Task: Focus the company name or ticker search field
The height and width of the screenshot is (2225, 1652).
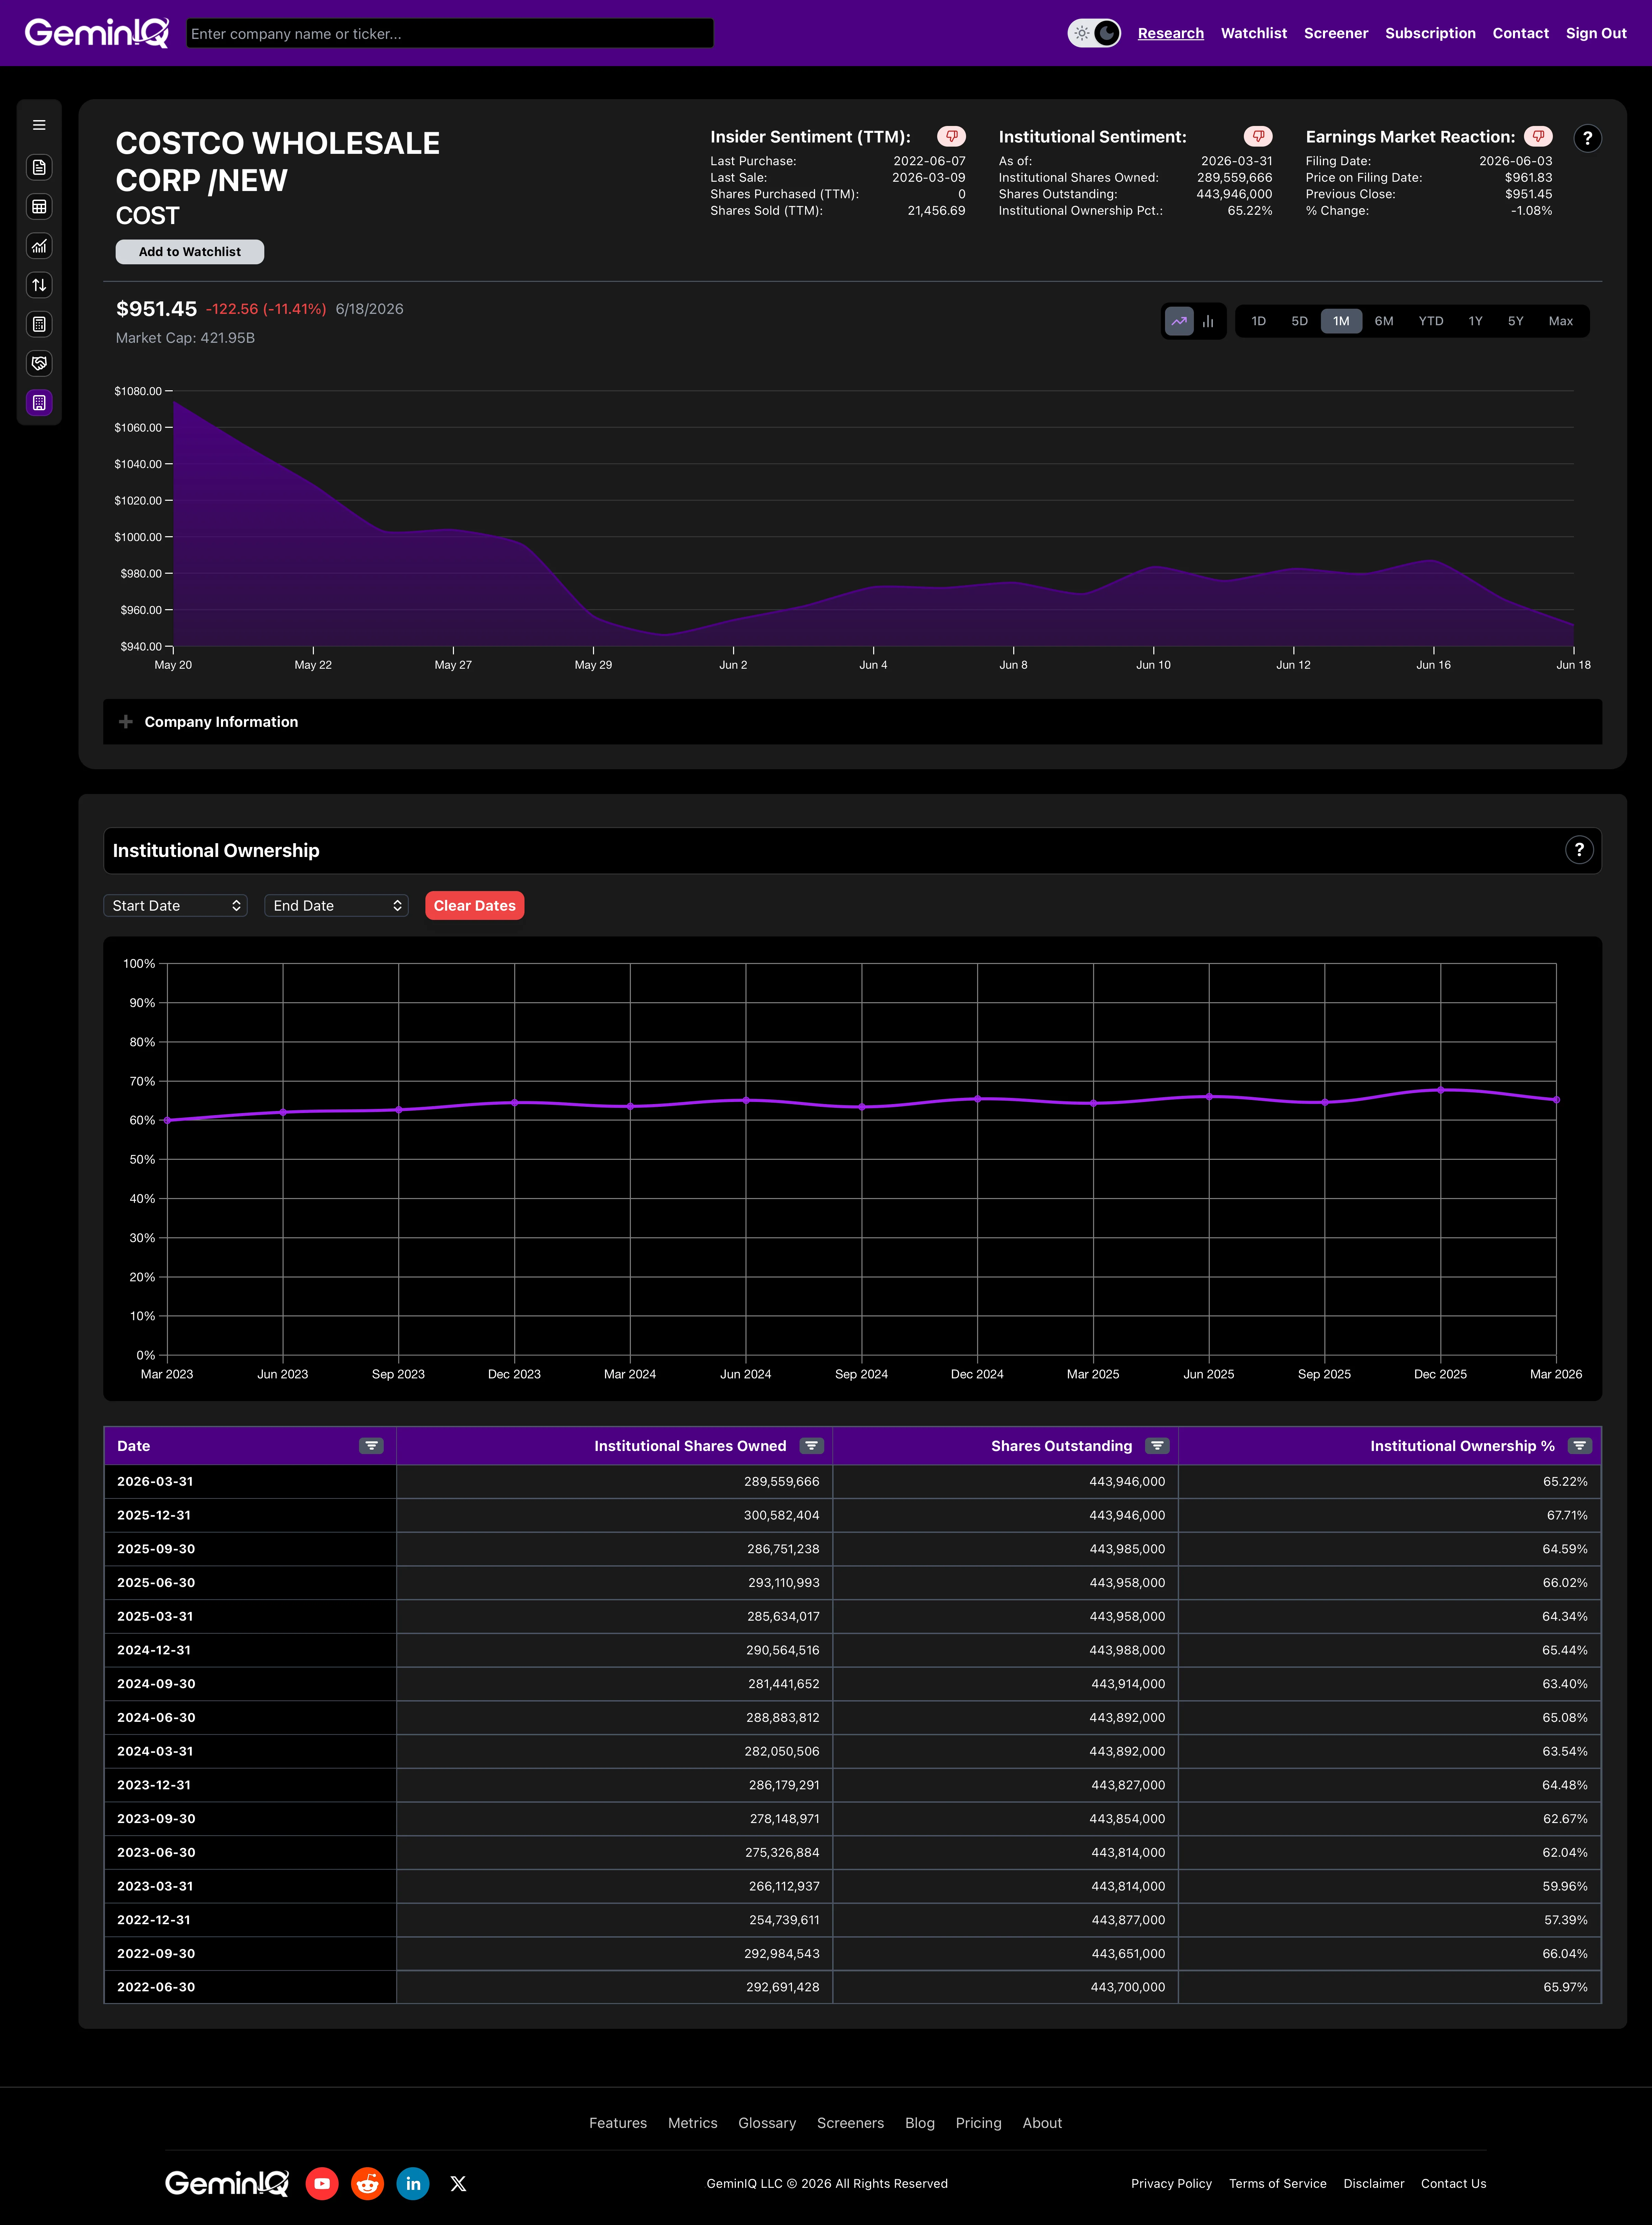Action: coord(450,33)
